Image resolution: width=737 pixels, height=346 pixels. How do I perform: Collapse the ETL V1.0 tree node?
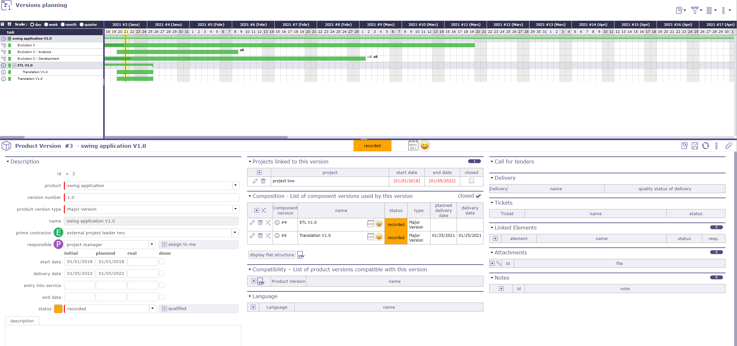point(14,65)
